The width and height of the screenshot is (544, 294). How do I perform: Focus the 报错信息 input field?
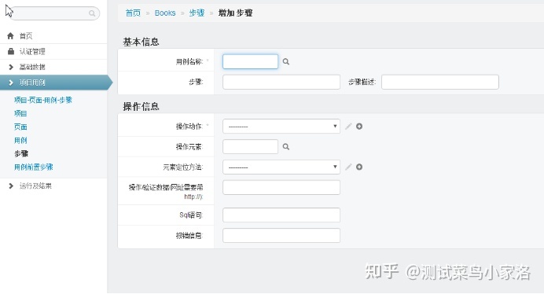click(x=281, y=235)
